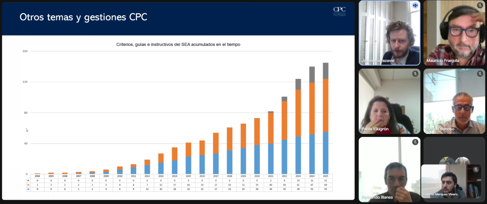
Task: Click the speaking indicator on Javier Irarrazaval's tile
Action: 415,5
